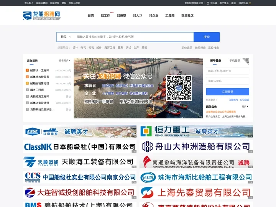Select hot keyword 调试
The width and height of the screenshot is (276, 207).
128,48
